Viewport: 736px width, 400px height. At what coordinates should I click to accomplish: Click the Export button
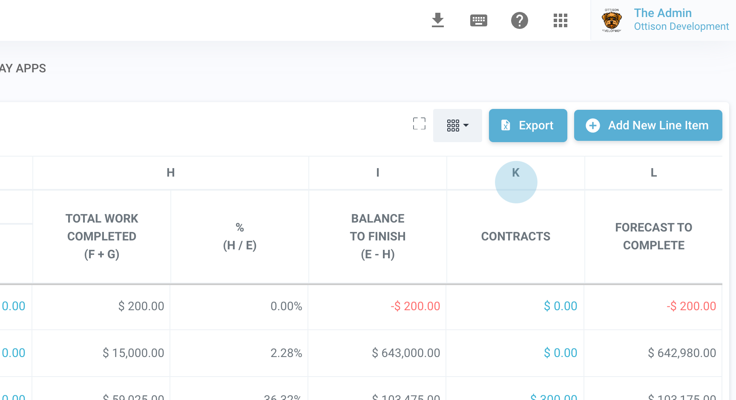coord(528,126)
